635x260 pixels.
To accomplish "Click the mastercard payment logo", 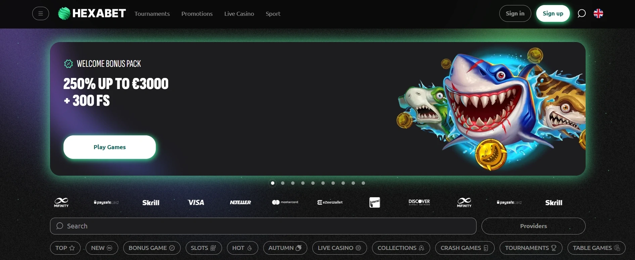I will pos(285,202).
